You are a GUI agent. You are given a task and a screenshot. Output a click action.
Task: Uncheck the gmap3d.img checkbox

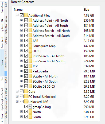(x=26, y=107)
